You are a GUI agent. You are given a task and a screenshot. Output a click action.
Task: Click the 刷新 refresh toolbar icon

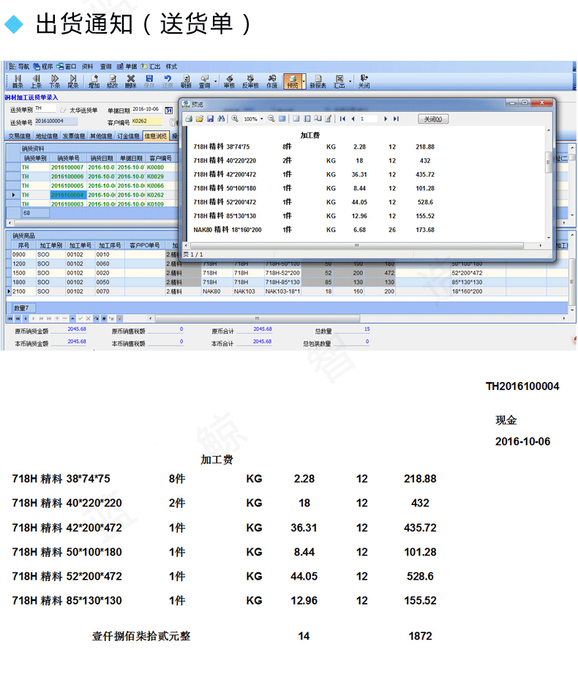tap(186, 81)
